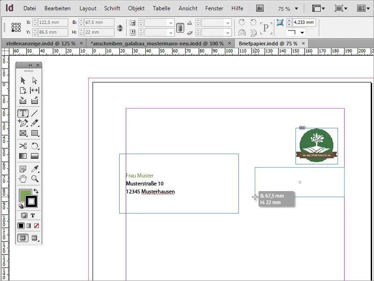
Task: Select the Gradient Swatch tool
Action: pos(23,156)
